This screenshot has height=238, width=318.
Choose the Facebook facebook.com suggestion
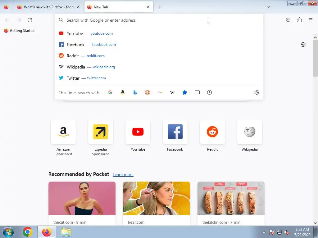pyautogui.click(x=159, y=45)
